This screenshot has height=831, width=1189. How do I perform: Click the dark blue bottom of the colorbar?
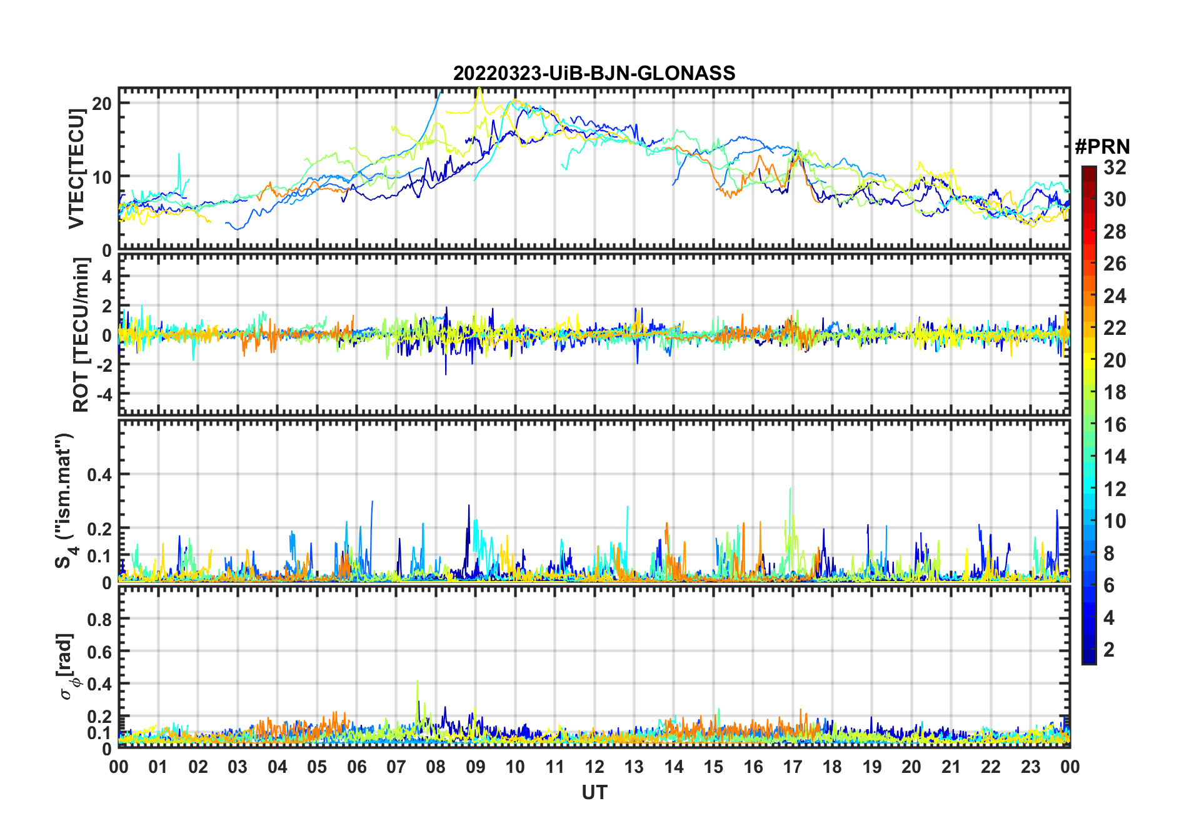[1088, 656]
